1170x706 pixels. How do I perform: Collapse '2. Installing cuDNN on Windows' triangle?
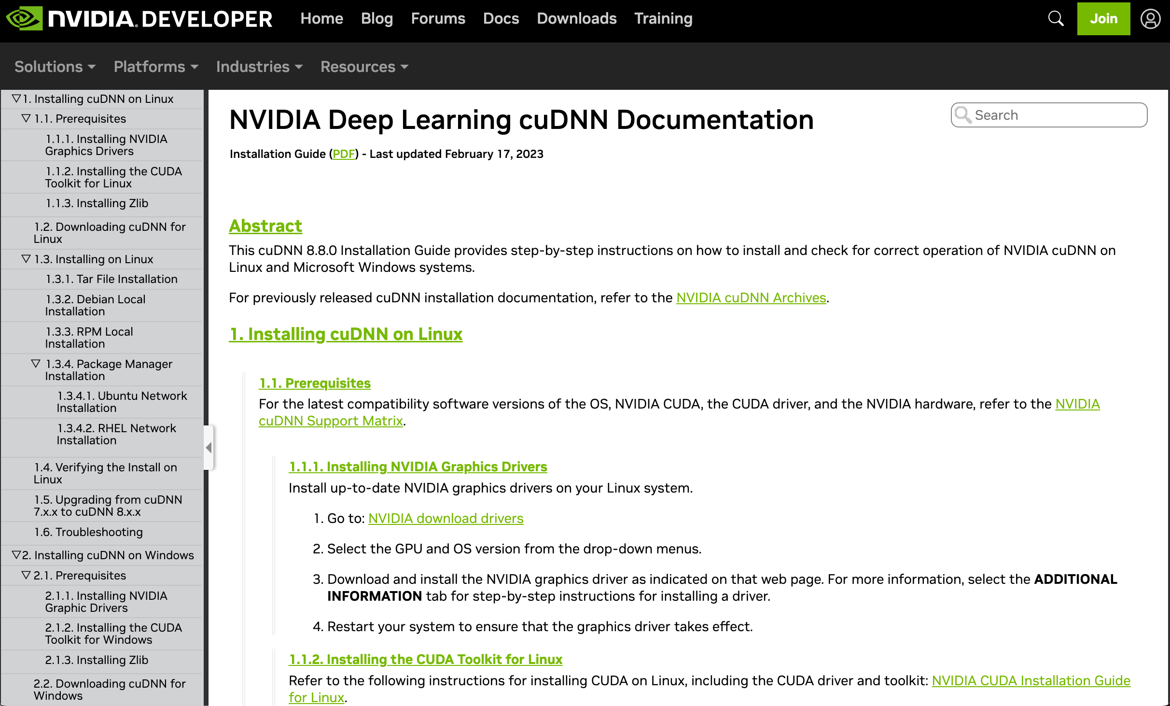click(x=16, y=555)
